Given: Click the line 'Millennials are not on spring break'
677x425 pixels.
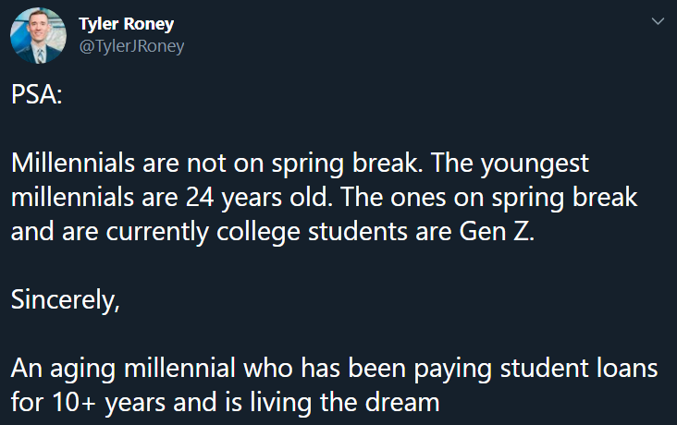Looking at the screenshot, I should tap(215, 164).
